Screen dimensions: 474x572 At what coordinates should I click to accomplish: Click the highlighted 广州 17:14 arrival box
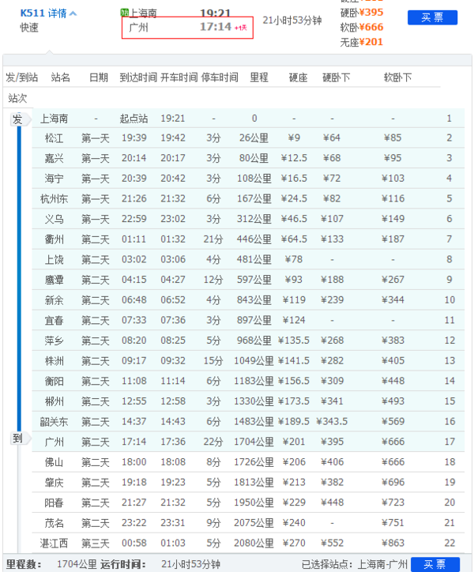(x=187, y=28)
